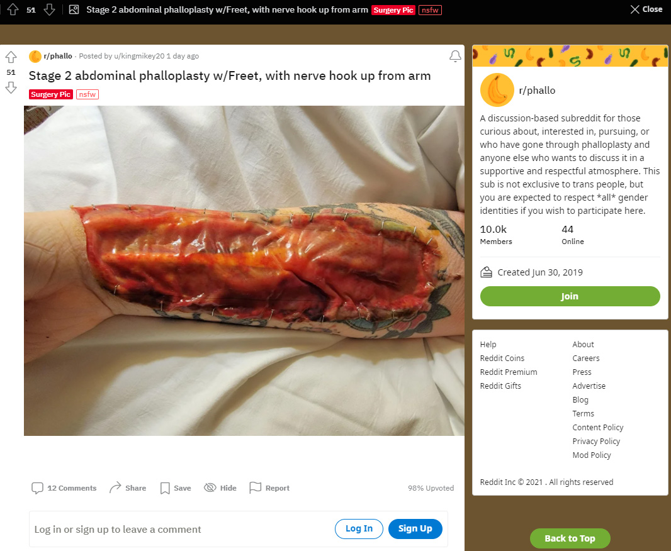Report the post with the flag icon
Viewport: 671px width, 551px height.
(255, 487)
